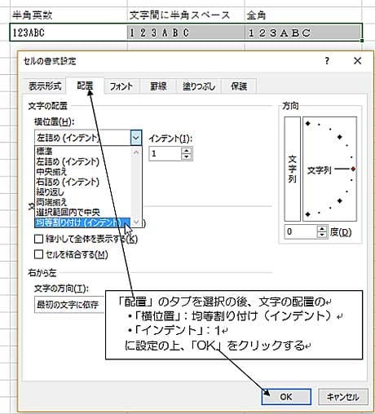Click the help question mark icon
This screenshot has width=375, height=414.
pos(327,60)
